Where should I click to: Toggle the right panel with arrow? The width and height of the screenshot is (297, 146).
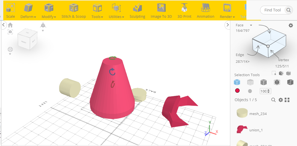click(228, 25)
